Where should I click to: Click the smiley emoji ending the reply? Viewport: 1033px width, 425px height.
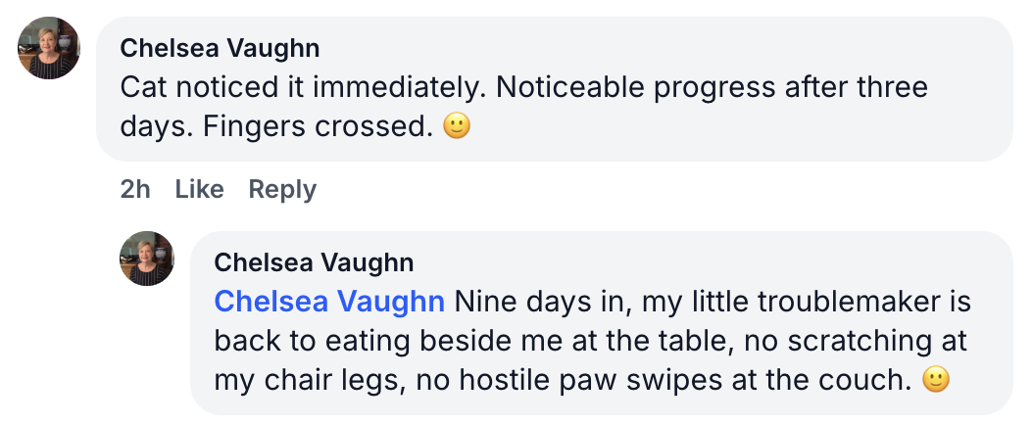pos(937,380)
